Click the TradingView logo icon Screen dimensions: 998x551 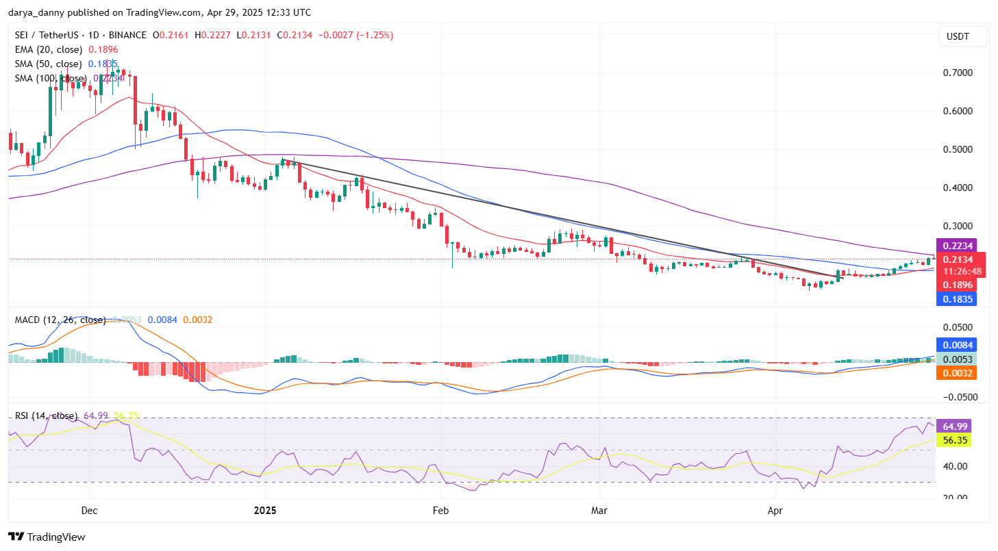coord(16,537)
